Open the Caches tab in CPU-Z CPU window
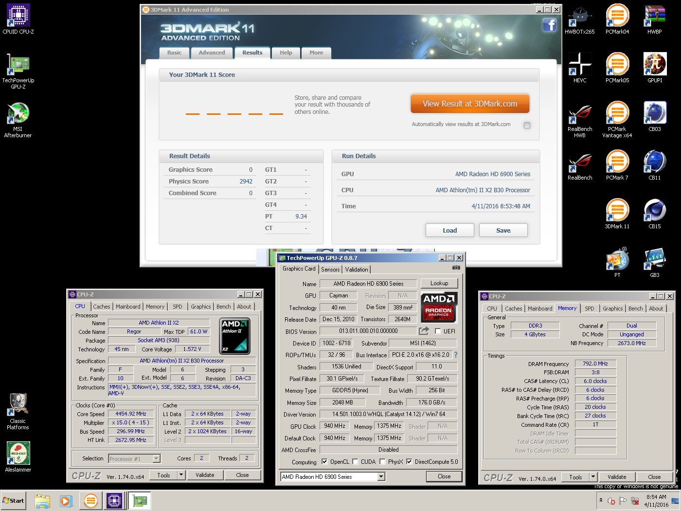The image size is (681, 511). pos(102,307)
